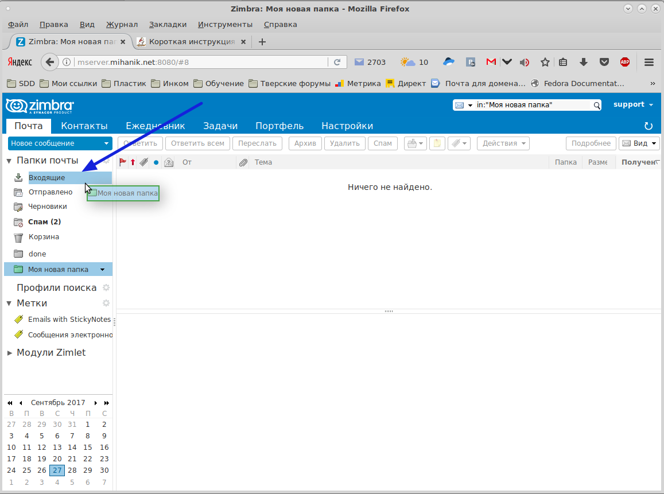Screen dimensions: 664x494
Task: Click the Подробнее button
Action: coord(591,143)
